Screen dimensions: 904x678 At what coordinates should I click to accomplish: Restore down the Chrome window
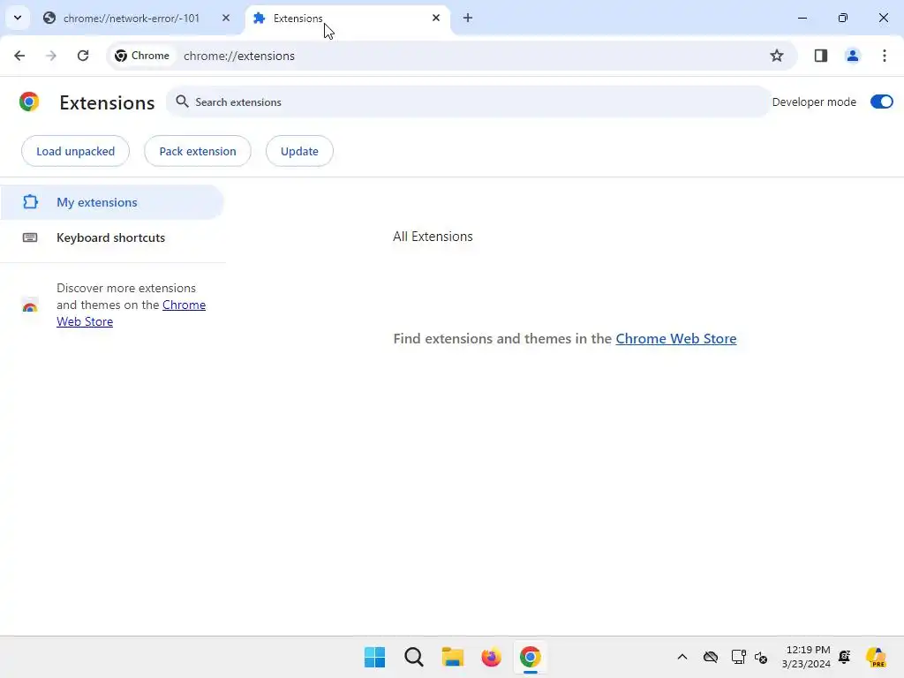843,18
